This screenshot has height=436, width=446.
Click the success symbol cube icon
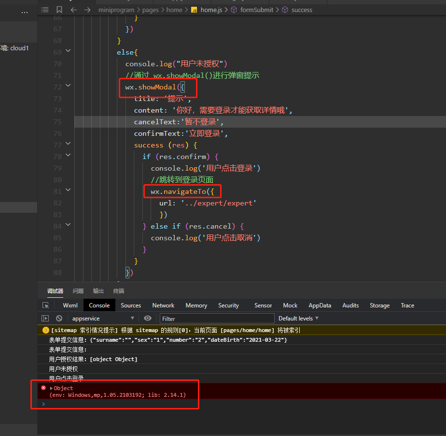coord(285,10)
